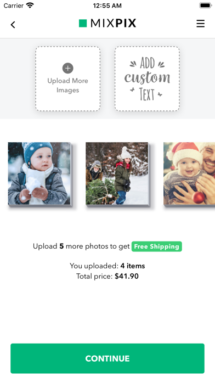The width and height of the screenshot is (215, 382).
Task: Click the 4 items count text
Action: point(133,266)
